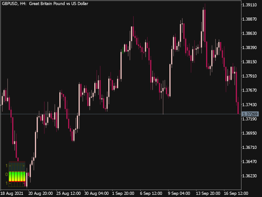The height and width of the screenshot is (197, 262).
Task: Click price axis label 1.36470
Action: 249,162
